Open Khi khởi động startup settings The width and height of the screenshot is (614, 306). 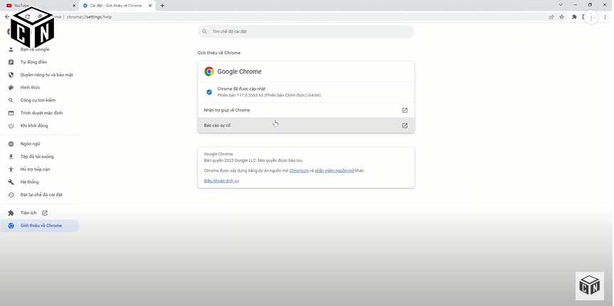34,126
